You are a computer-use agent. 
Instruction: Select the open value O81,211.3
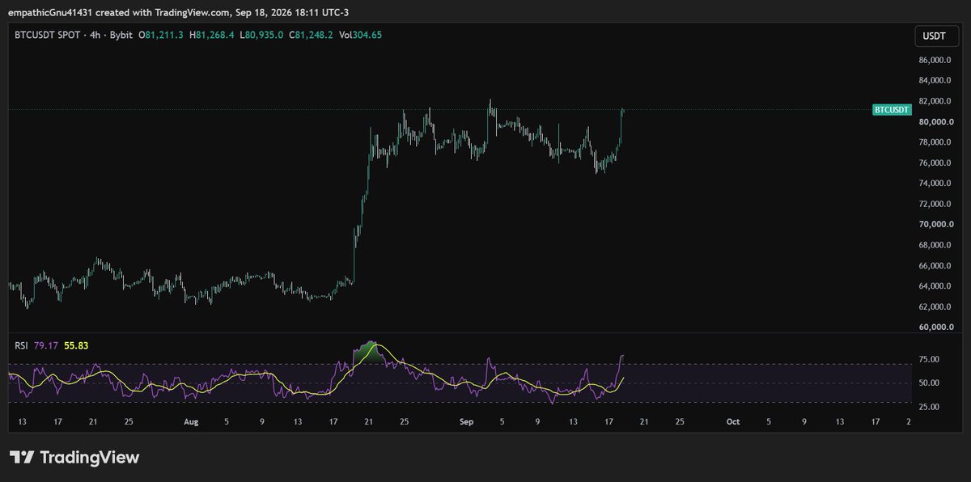coord(161,36)
